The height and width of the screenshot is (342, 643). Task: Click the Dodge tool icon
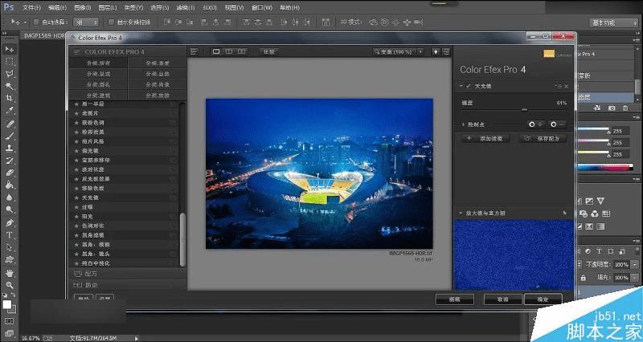[x=10, y=210]
